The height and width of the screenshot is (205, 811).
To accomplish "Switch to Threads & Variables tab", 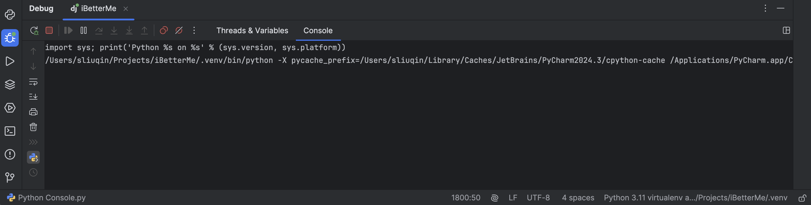I will click(x=252, y=30).
